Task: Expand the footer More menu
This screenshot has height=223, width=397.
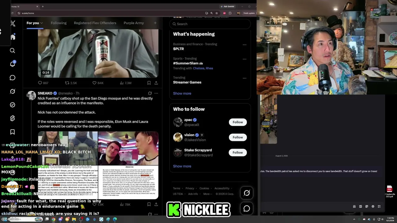Action: click(208, 194)
